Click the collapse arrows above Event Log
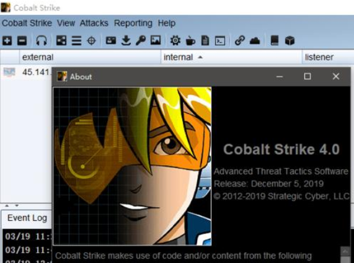 click(12, 205)
